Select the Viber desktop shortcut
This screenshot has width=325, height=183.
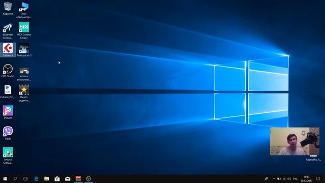pos(8,133)
